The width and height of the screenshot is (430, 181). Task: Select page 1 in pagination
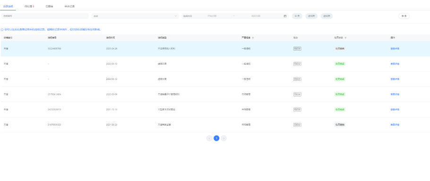pyautogui.click(x=216, y=138)
